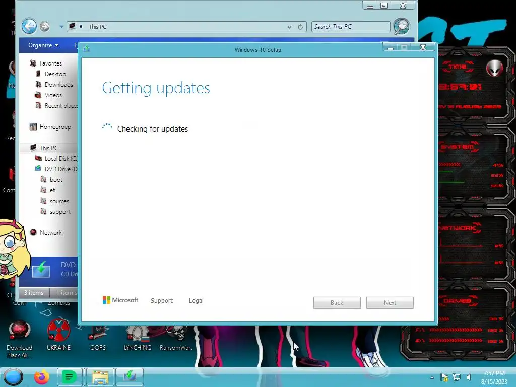Click the Homegroup icon

(33, 126)
